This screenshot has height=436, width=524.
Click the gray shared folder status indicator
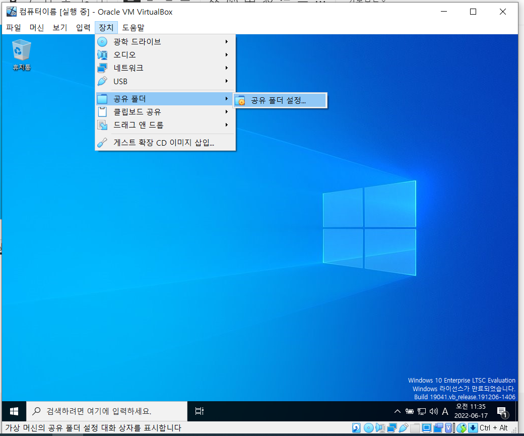415,428
